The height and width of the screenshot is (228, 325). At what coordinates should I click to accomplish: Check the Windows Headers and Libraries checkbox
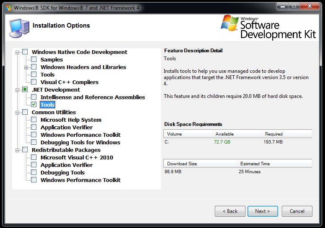tap(34, 67)
